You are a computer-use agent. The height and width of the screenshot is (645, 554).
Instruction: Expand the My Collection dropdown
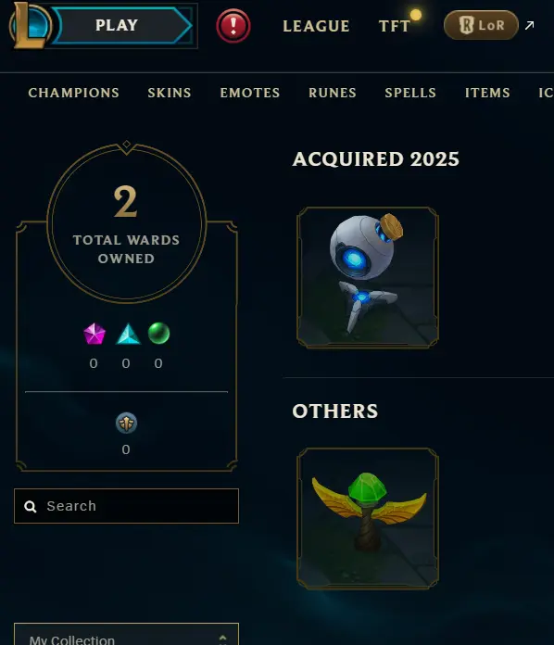[x=126, y=636]
